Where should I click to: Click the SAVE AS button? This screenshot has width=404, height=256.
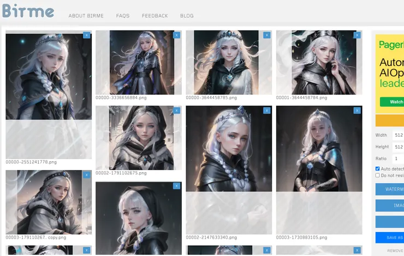click(x=390, y=237)
